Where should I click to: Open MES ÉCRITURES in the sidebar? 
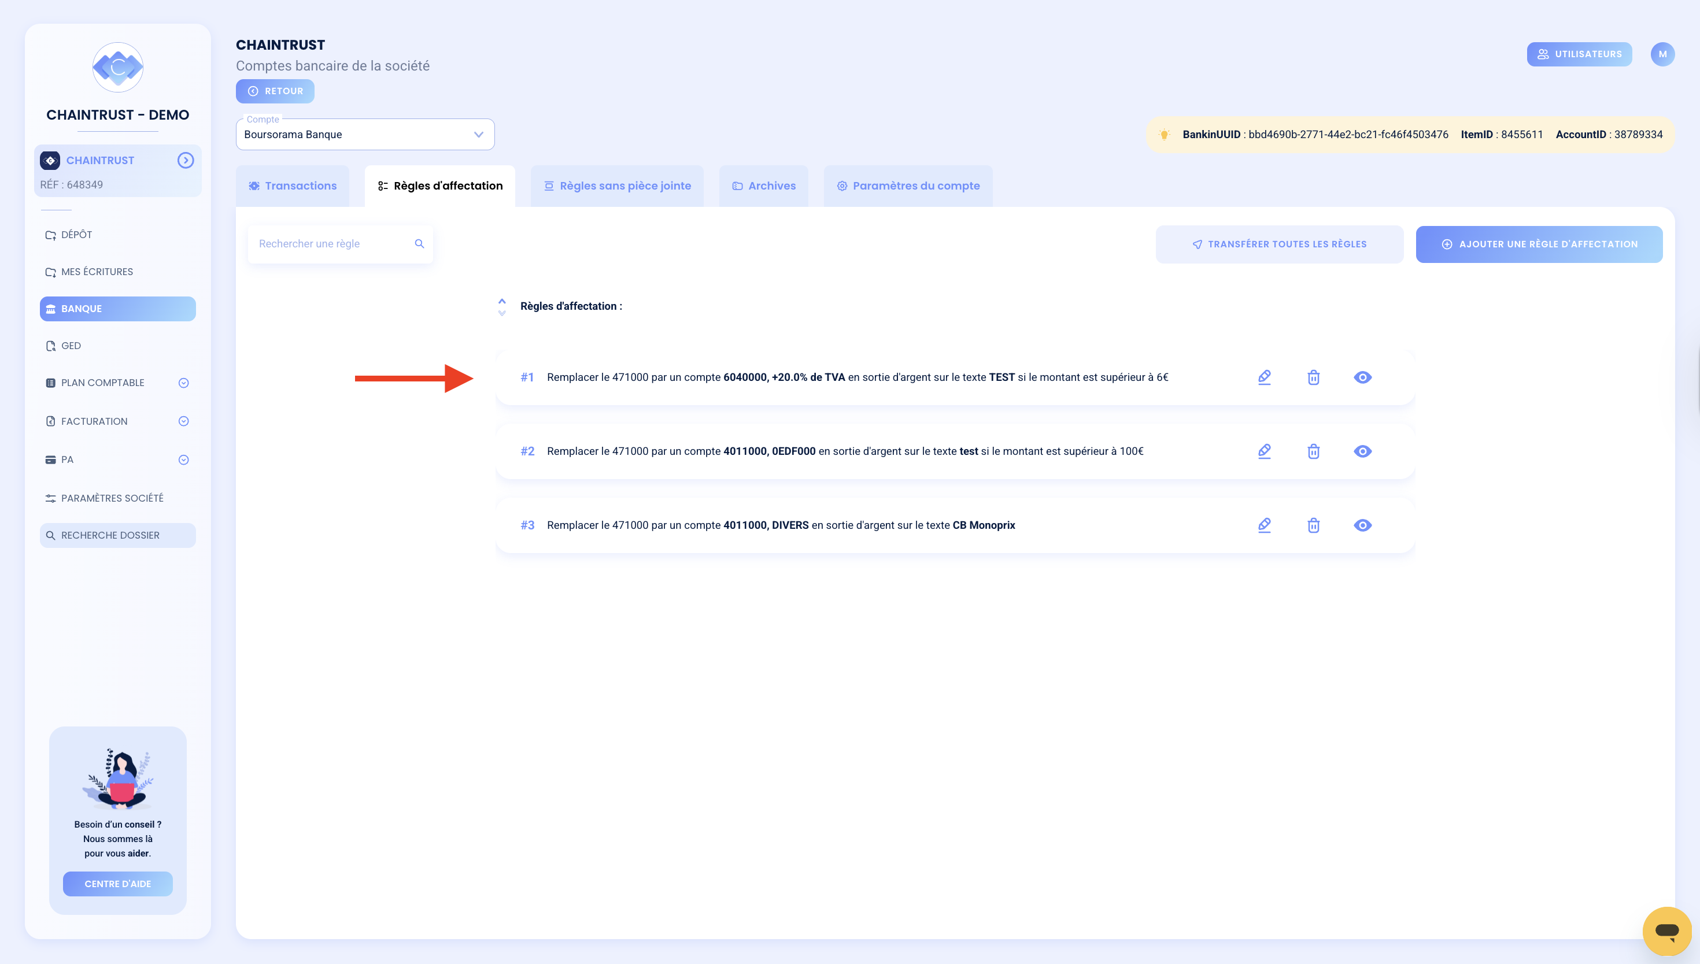click(118, 272)
